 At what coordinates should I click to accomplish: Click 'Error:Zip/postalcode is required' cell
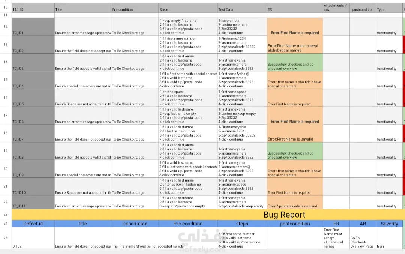295,202
